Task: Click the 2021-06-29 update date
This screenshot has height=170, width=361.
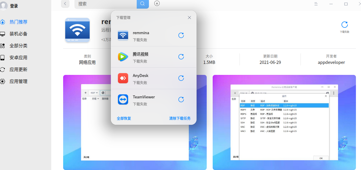Action: (x=270, y=62)
